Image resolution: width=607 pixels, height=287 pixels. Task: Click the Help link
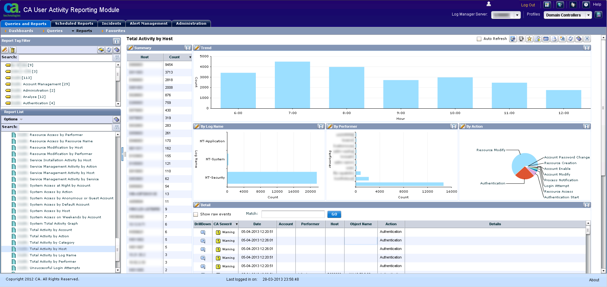pyautogui.click(x=597, y=4)
